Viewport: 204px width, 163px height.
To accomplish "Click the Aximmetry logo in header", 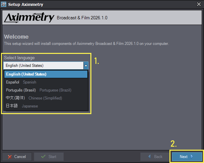I will click(29, 18).
